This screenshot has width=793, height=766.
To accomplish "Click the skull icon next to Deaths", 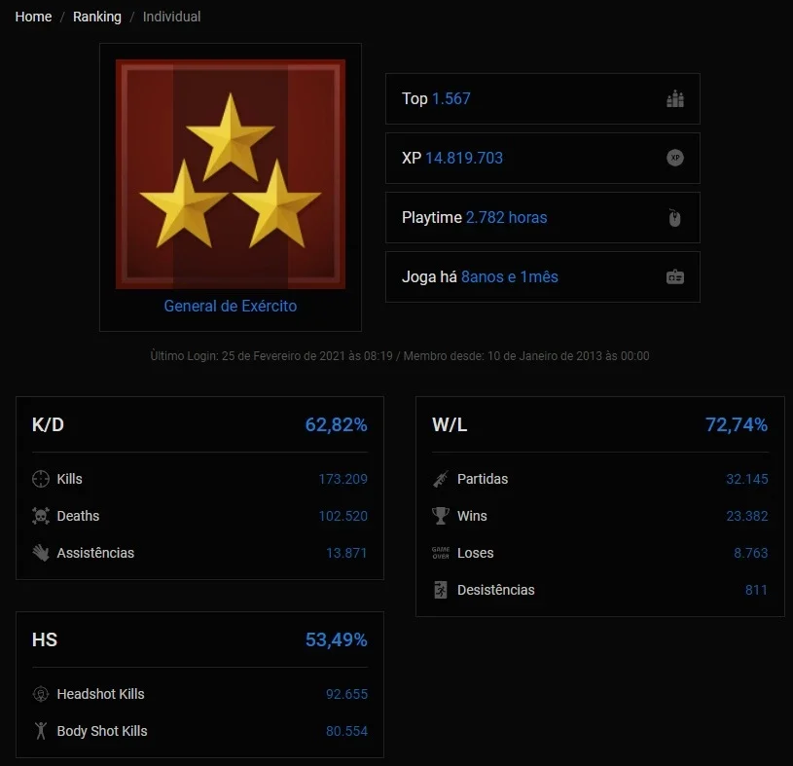I will (x=41, y=516).
